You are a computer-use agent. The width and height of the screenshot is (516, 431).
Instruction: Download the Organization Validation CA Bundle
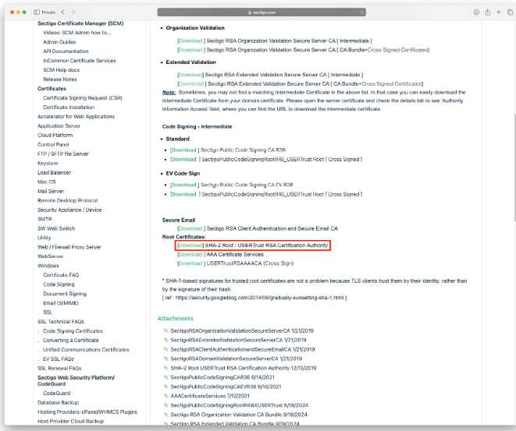coord(190,50)
